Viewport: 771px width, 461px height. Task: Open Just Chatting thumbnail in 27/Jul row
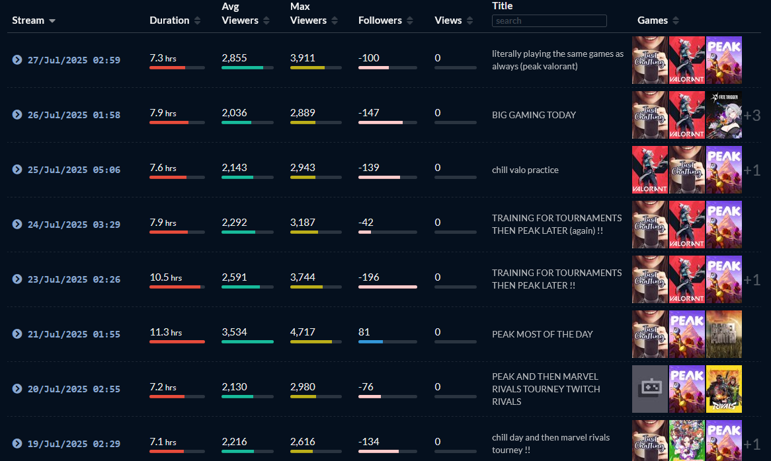tap(650, 60)
